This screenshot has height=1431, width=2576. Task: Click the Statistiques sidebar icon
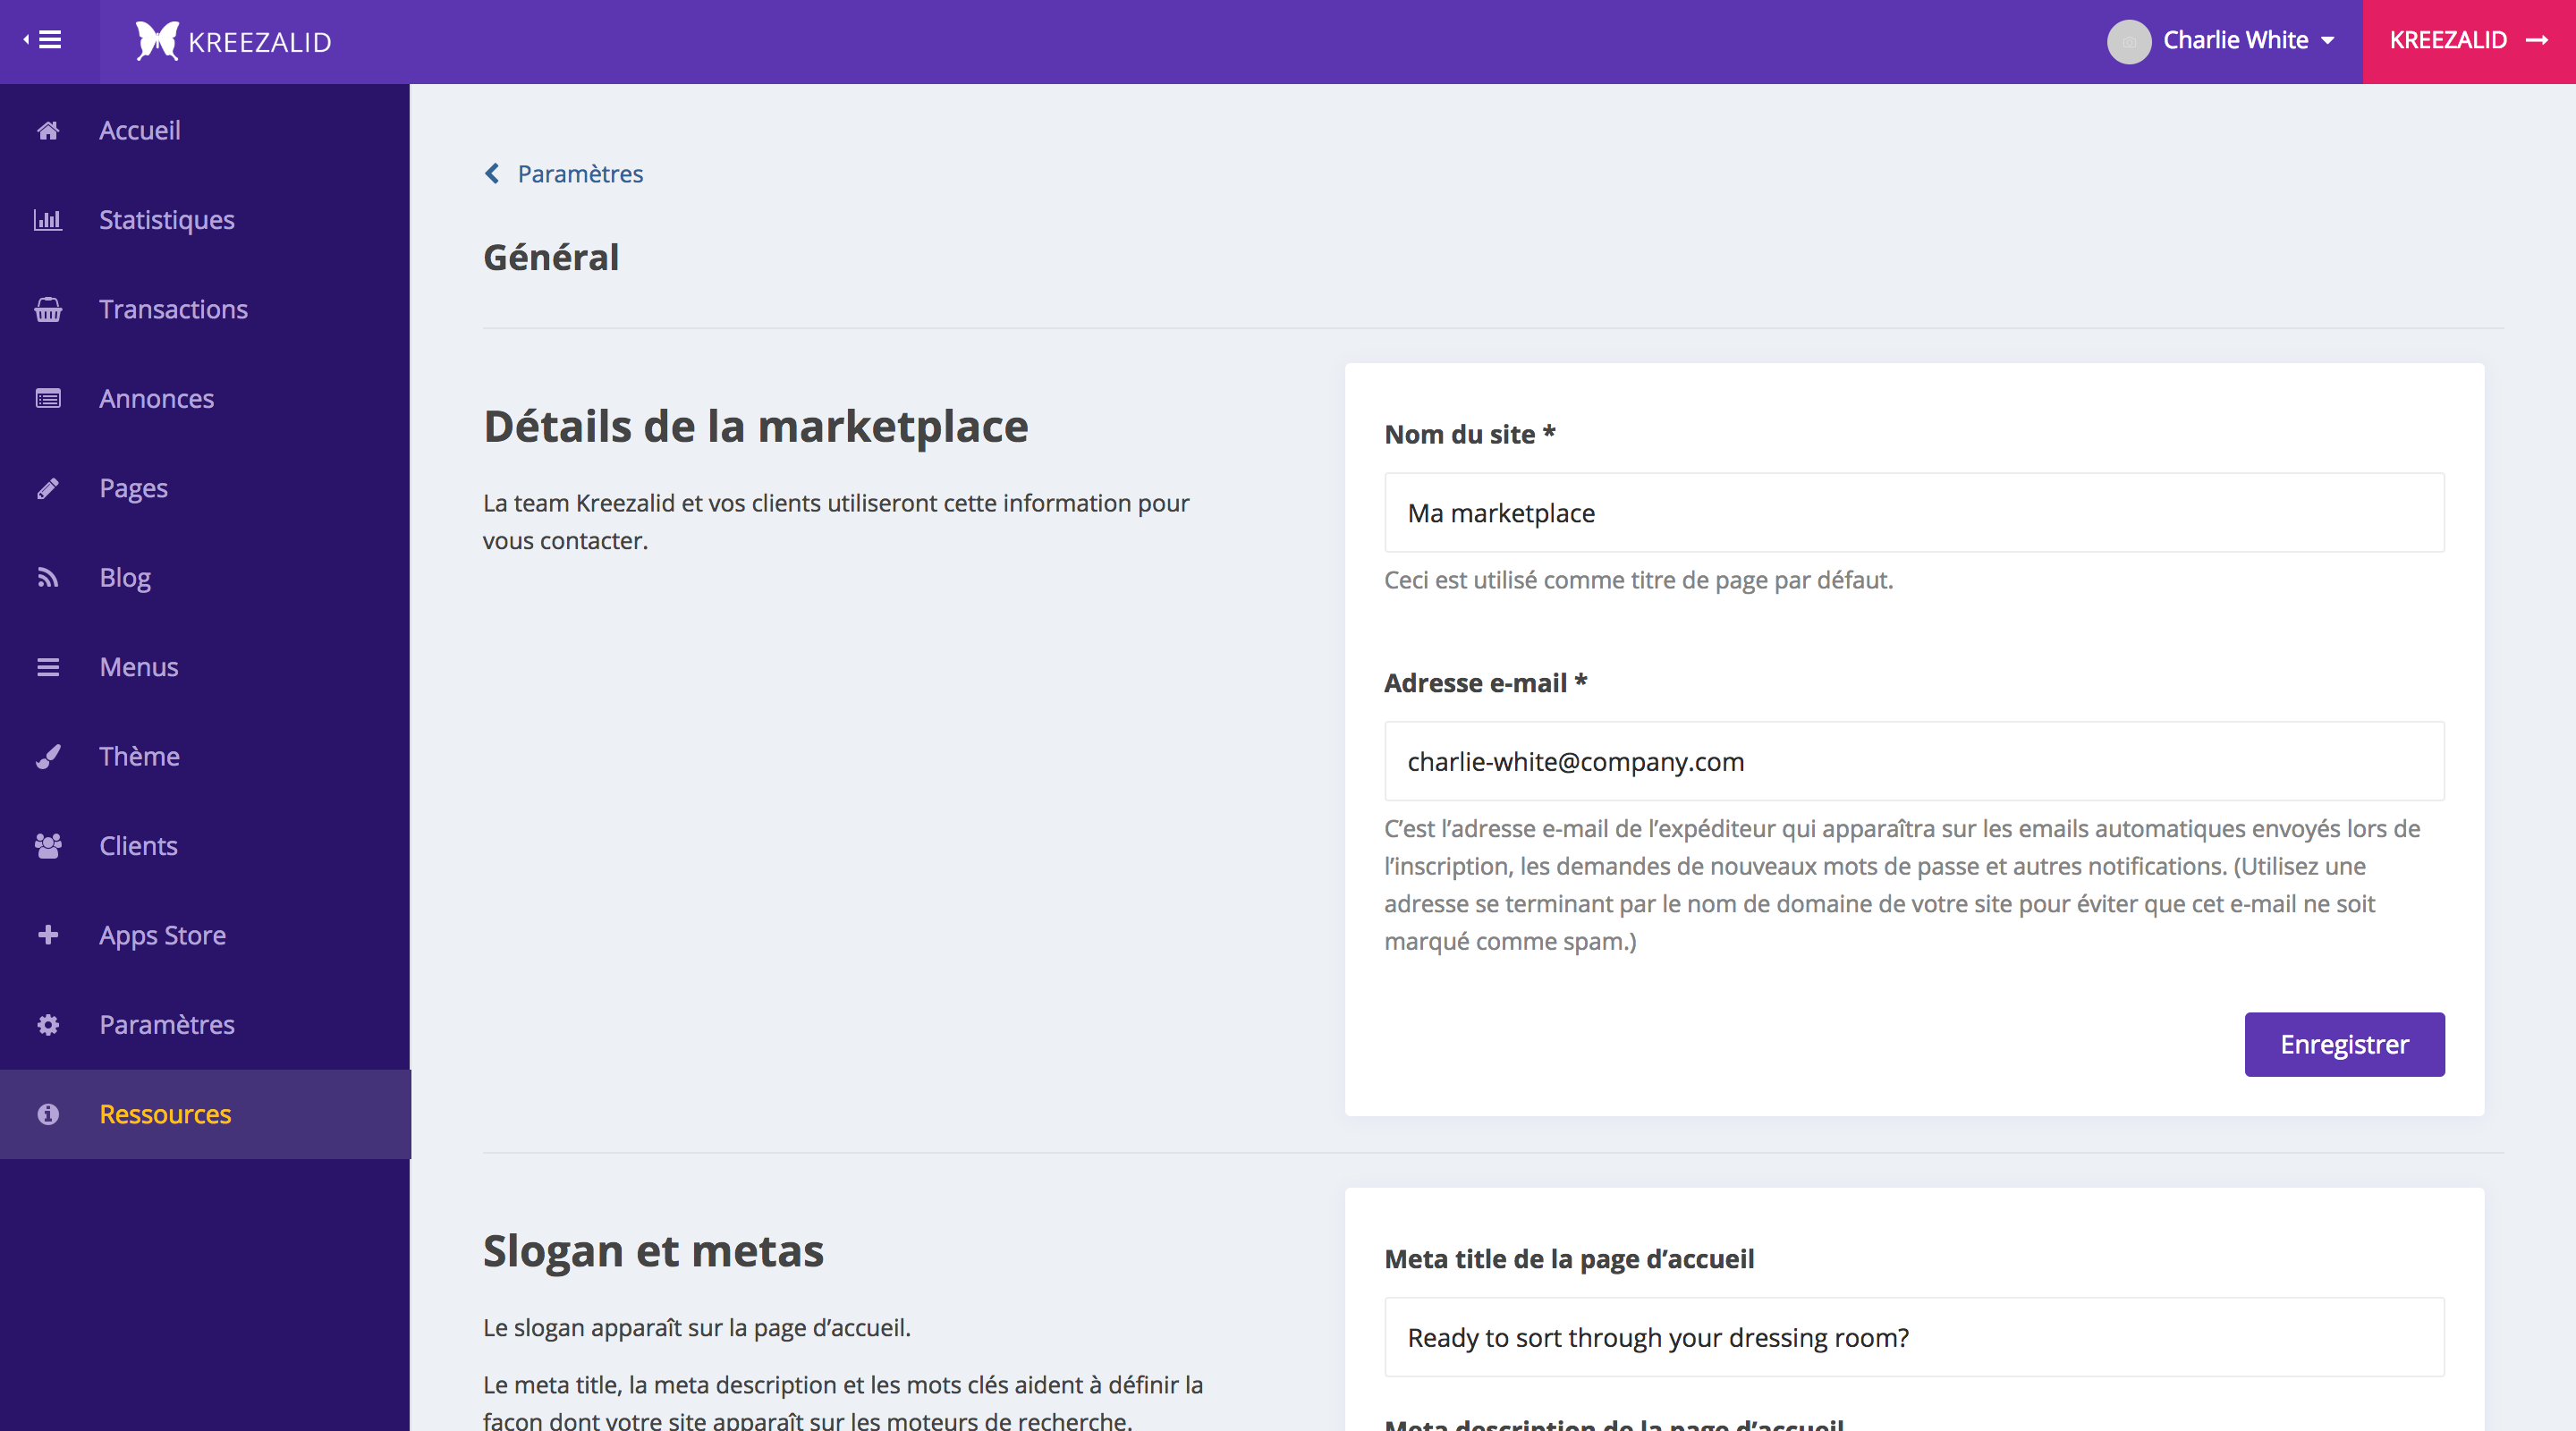pos(49,218)
